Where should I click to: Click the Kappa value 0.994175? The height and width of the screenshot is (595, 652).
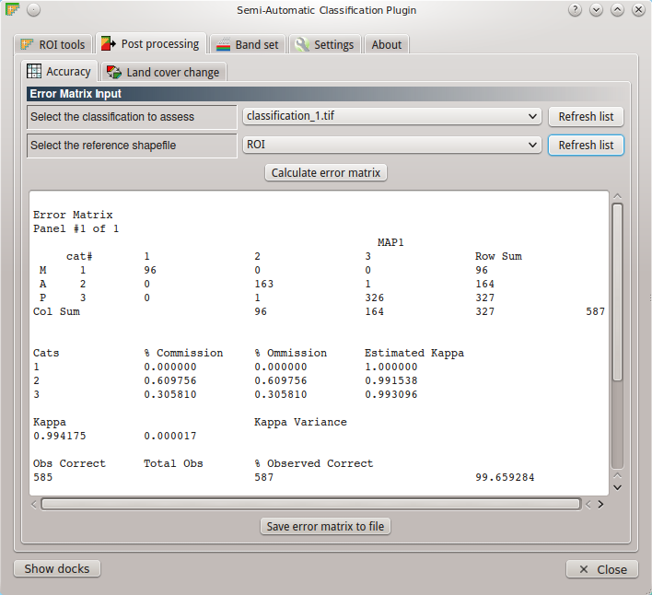pyautogui.click(x=60, y=436)
